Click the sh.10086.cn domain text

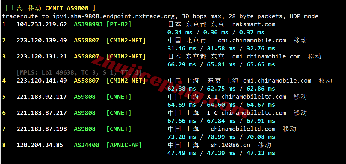230,145
